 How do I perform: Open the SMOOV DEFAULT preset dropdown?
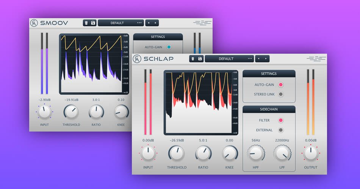coord(117,23)
